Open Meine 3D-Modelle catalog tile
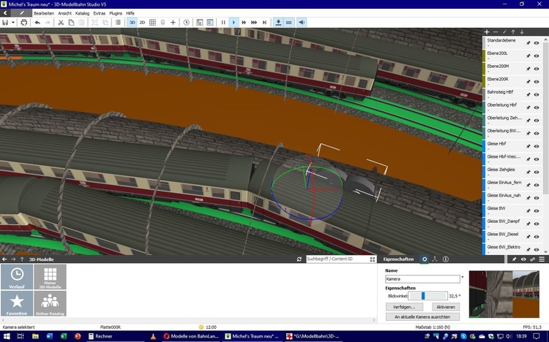 coord(50,277)
